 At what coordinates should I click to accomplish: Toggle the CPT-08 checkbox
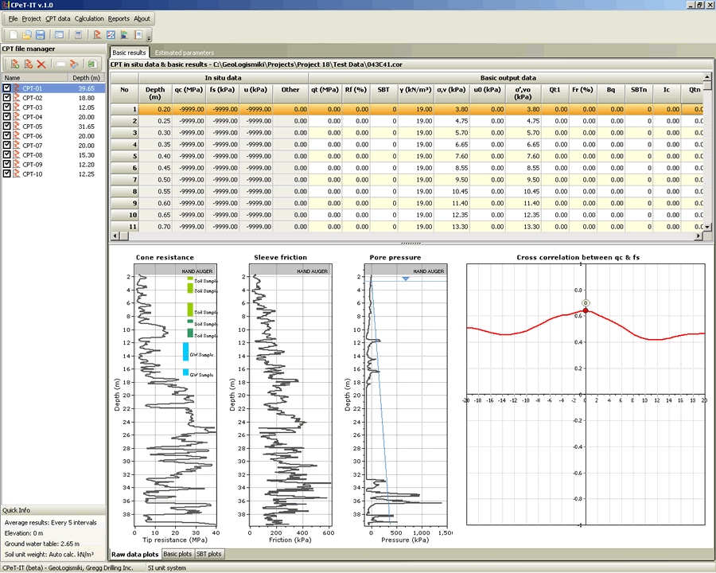point(7,155)
